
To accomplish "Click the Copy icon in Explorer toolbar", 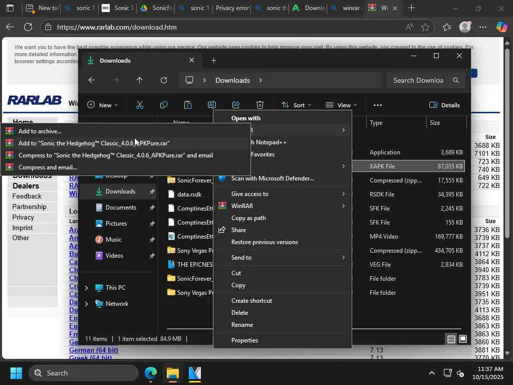I will [164, 105].
